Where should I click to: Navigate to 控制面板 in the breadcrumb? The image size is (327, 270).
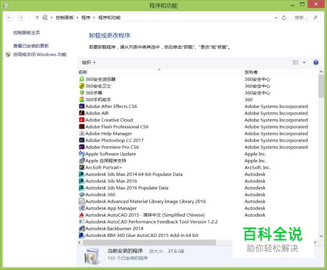click(65, 18)
